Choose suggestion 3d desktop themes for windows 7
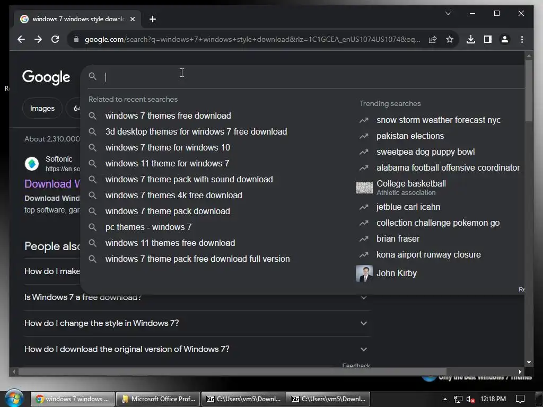This screenshot has height=407, width=543. pos(196,131)
